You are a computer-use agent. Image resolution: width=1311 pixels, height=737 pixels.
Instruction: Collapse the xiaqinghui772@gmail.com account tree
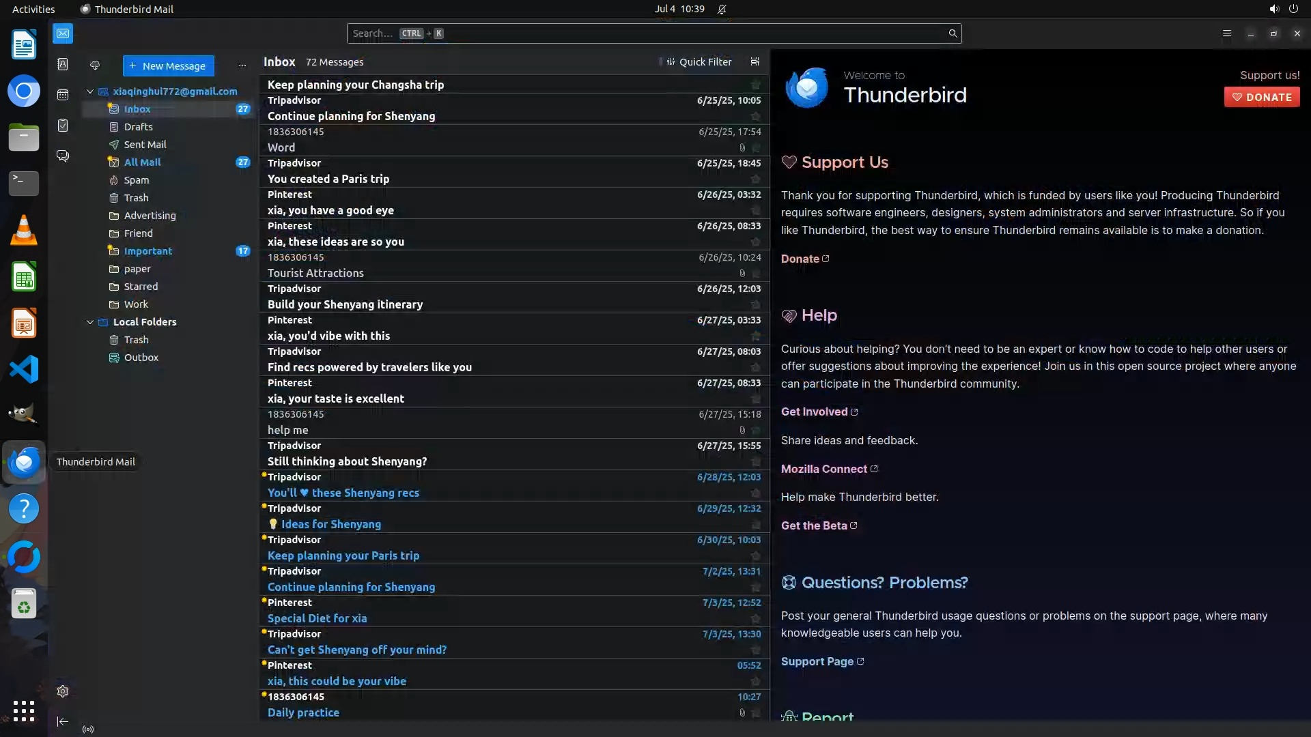[x=90, y=91]
